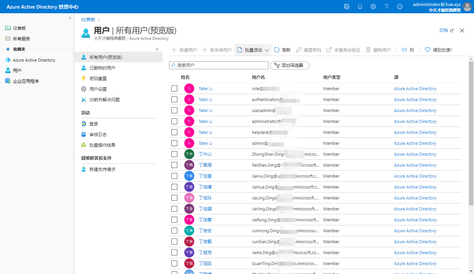Click the Dashboard breadcrumb link
Viewport: 474px width, 274px height.
coord(88,20)
